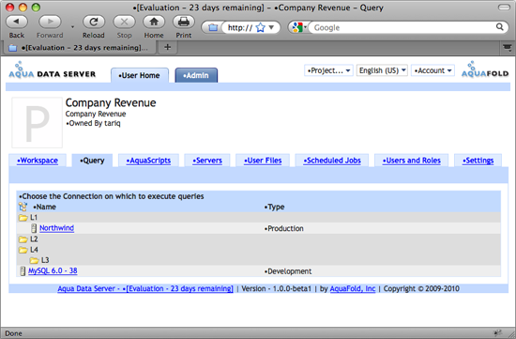Click the tree hierarchy icon beside Name

click(23, 207)
